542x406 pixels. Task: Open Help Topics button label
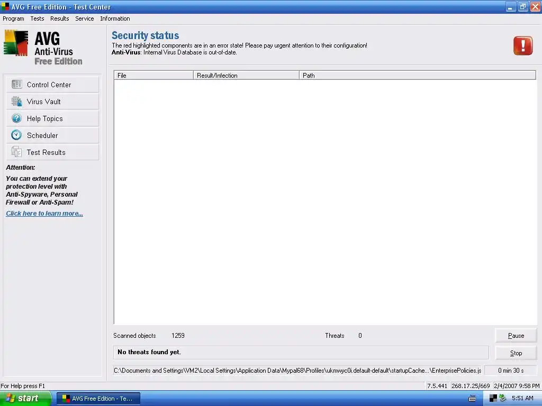click(x=44, y=118)
